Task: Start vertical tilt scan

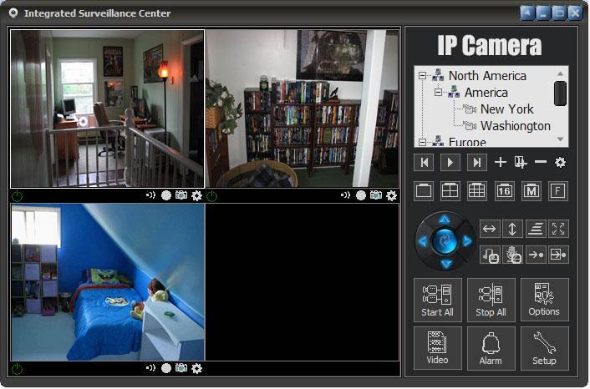Action: [512, 229]
